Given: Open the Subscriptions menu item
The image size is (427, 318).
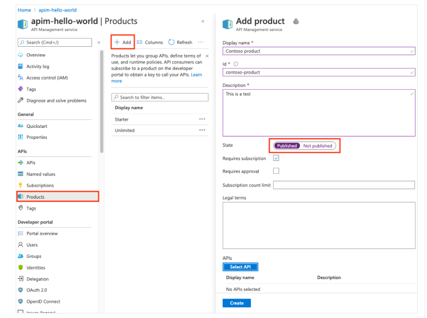Looking at the screenshot, I should (40, 186).
